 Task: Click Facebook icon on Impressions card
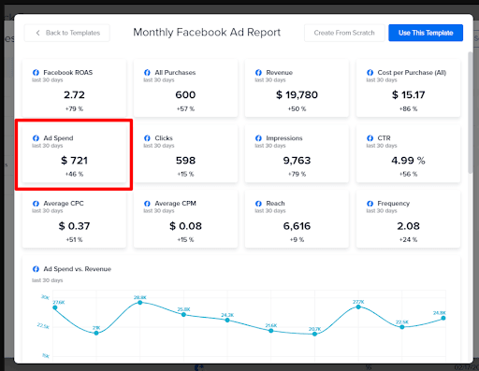(258, 138)
